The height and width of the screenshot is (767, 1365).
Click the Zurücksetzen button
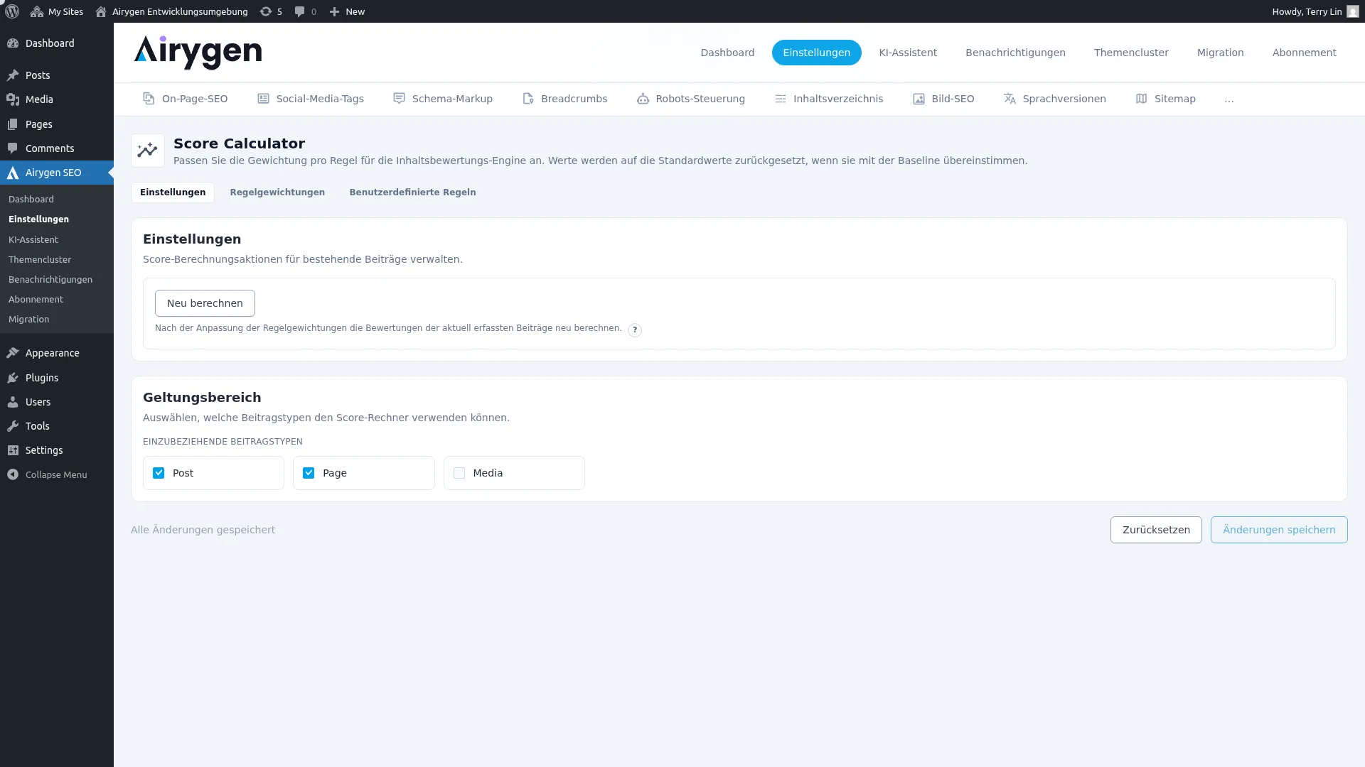tap(1156, 530)
